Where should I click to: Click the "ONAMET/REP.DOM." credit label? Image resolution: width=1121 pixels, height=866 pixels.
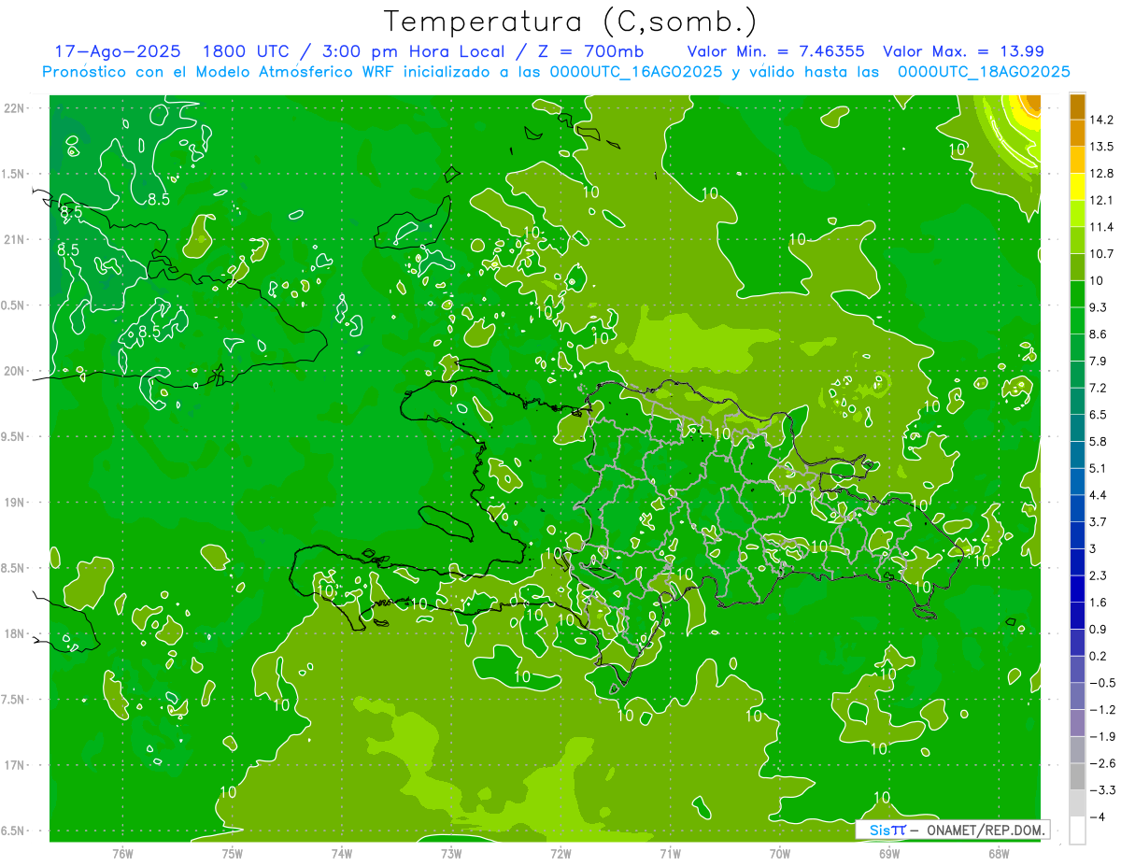point(984,830)
